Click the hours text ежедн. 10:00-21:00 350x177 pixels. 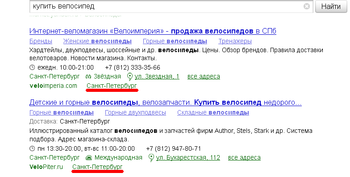[65, 67]
